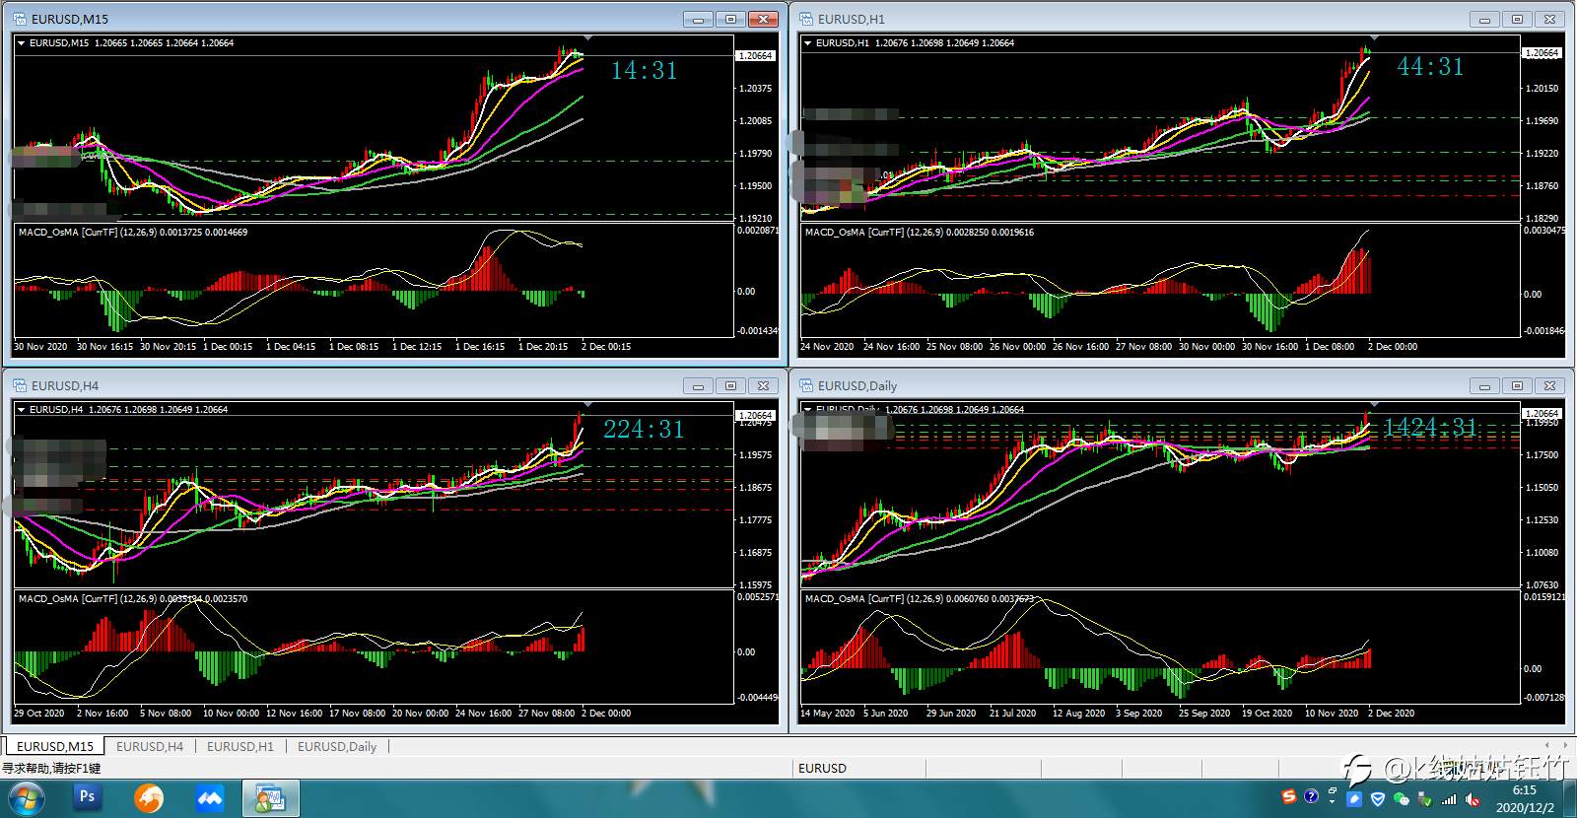Minimize the EURUSD,H1 chart window

(1484, 19)
